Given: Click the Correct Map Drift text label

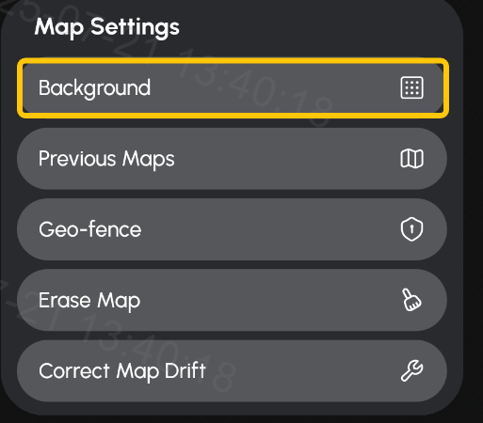Looking at the screenshot, I should click(122, 372).
